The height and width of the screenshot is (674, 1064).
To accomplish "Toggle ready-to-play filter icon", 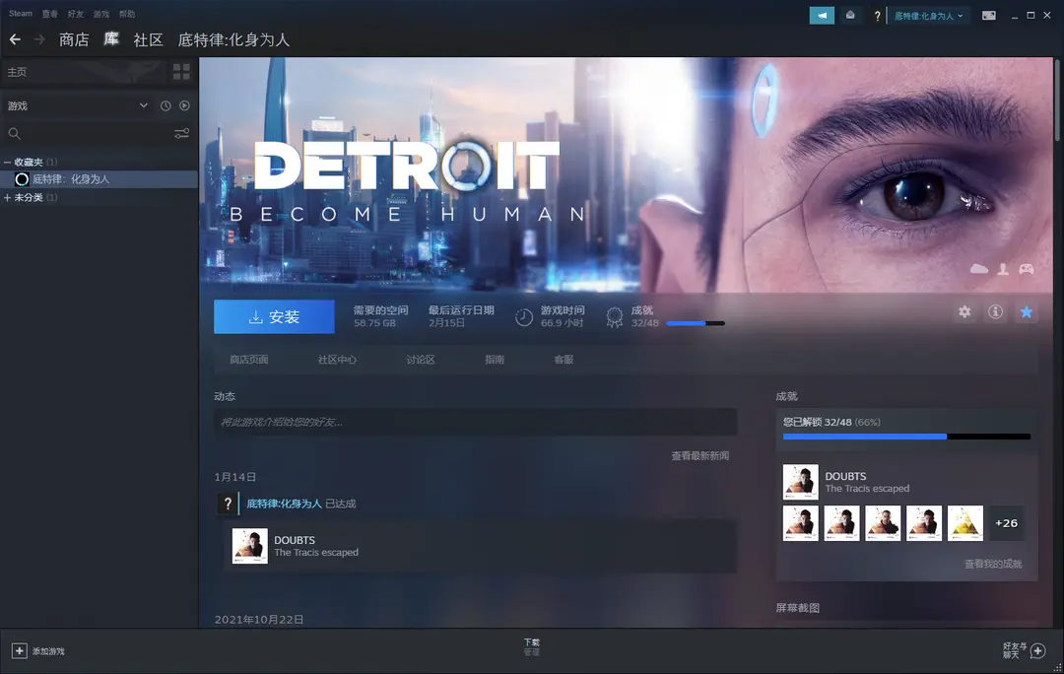I will coord(184,105).
